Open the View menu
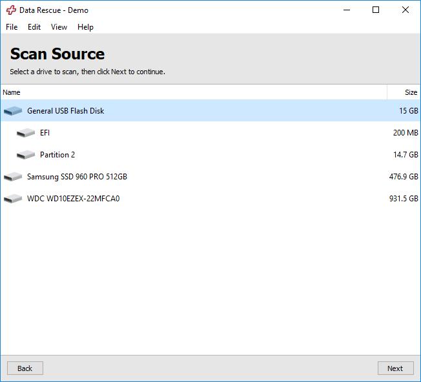The height and width of the screenshot is (382, 421). pos(59,27)
